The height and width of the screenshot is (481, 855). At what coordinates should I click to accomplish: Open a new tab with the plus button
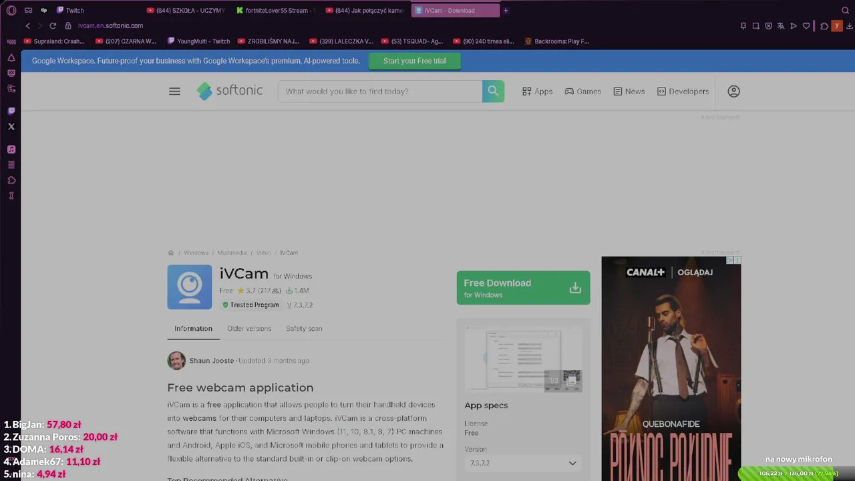[x=506, y=10]
